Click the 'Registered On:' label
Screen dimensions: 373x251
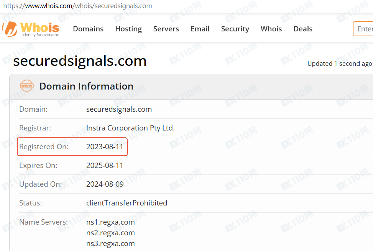(44, 147)
